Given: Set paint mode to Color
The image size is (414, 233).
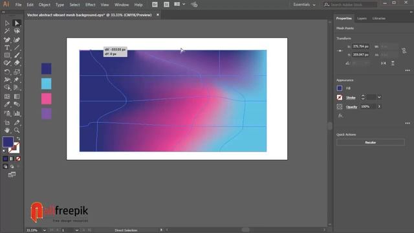Looking at the screenshot, I should click(5, 159).
